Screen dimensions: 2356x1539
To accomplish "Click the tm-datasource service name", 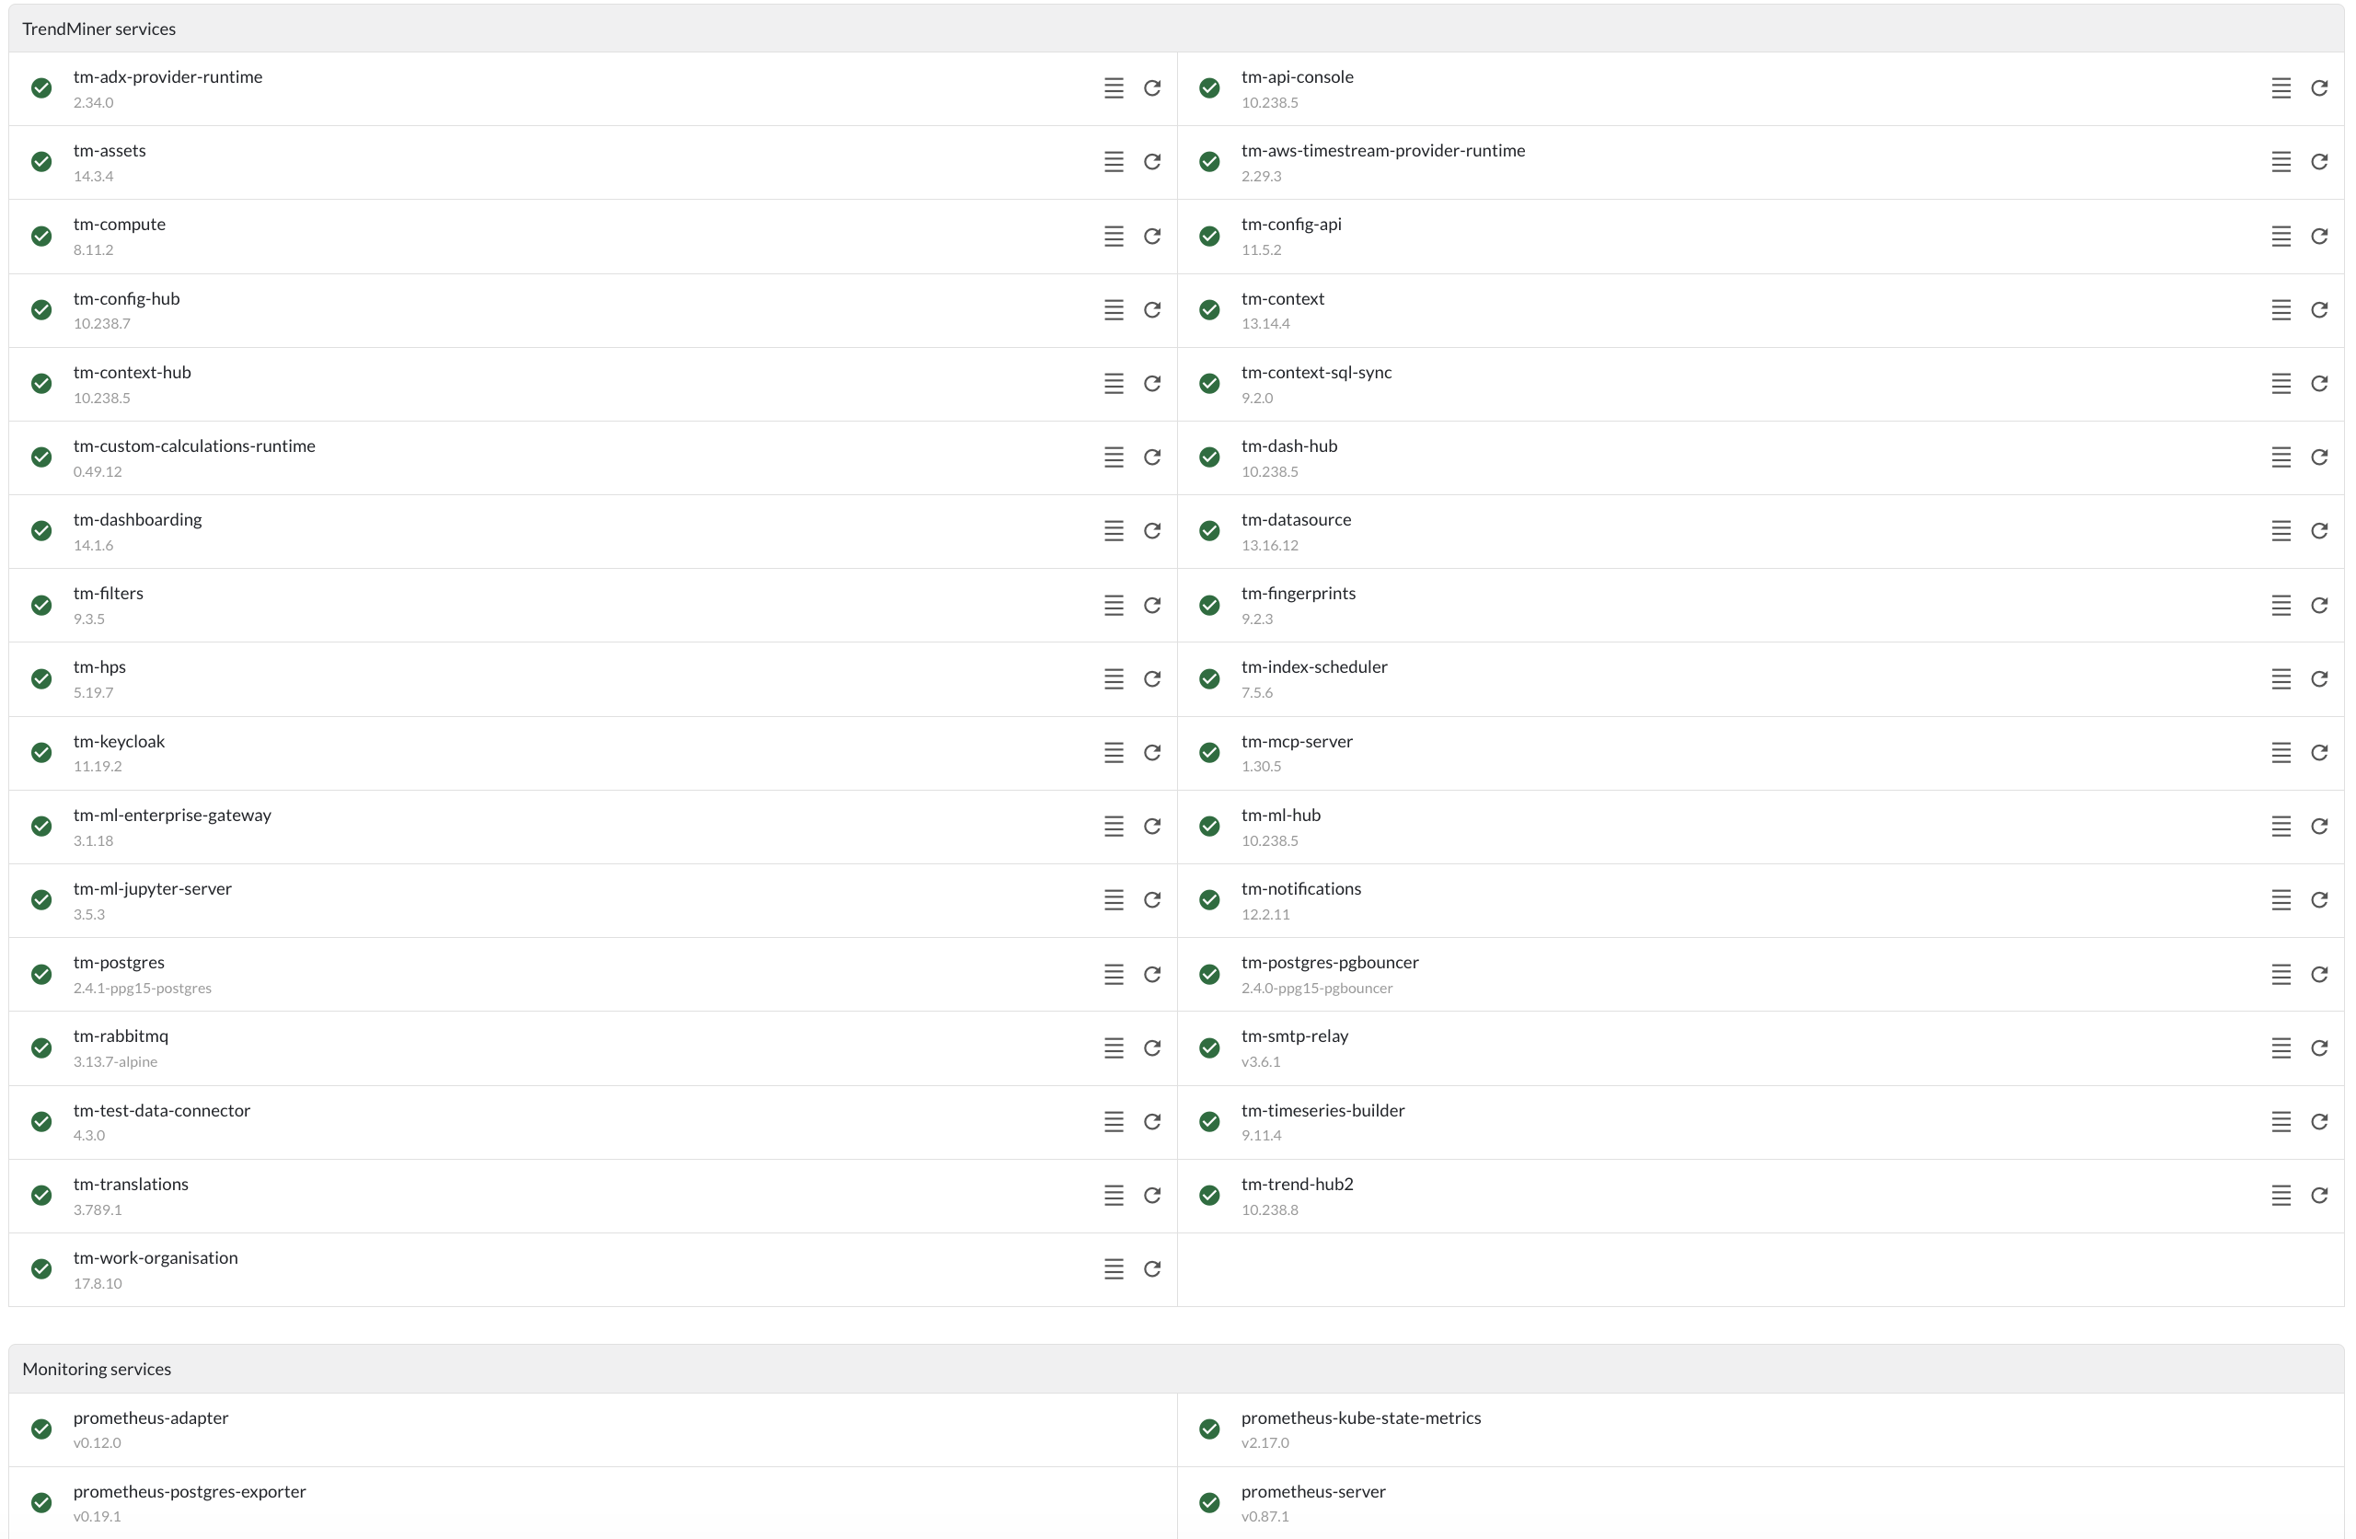I will pos(1296,520).
